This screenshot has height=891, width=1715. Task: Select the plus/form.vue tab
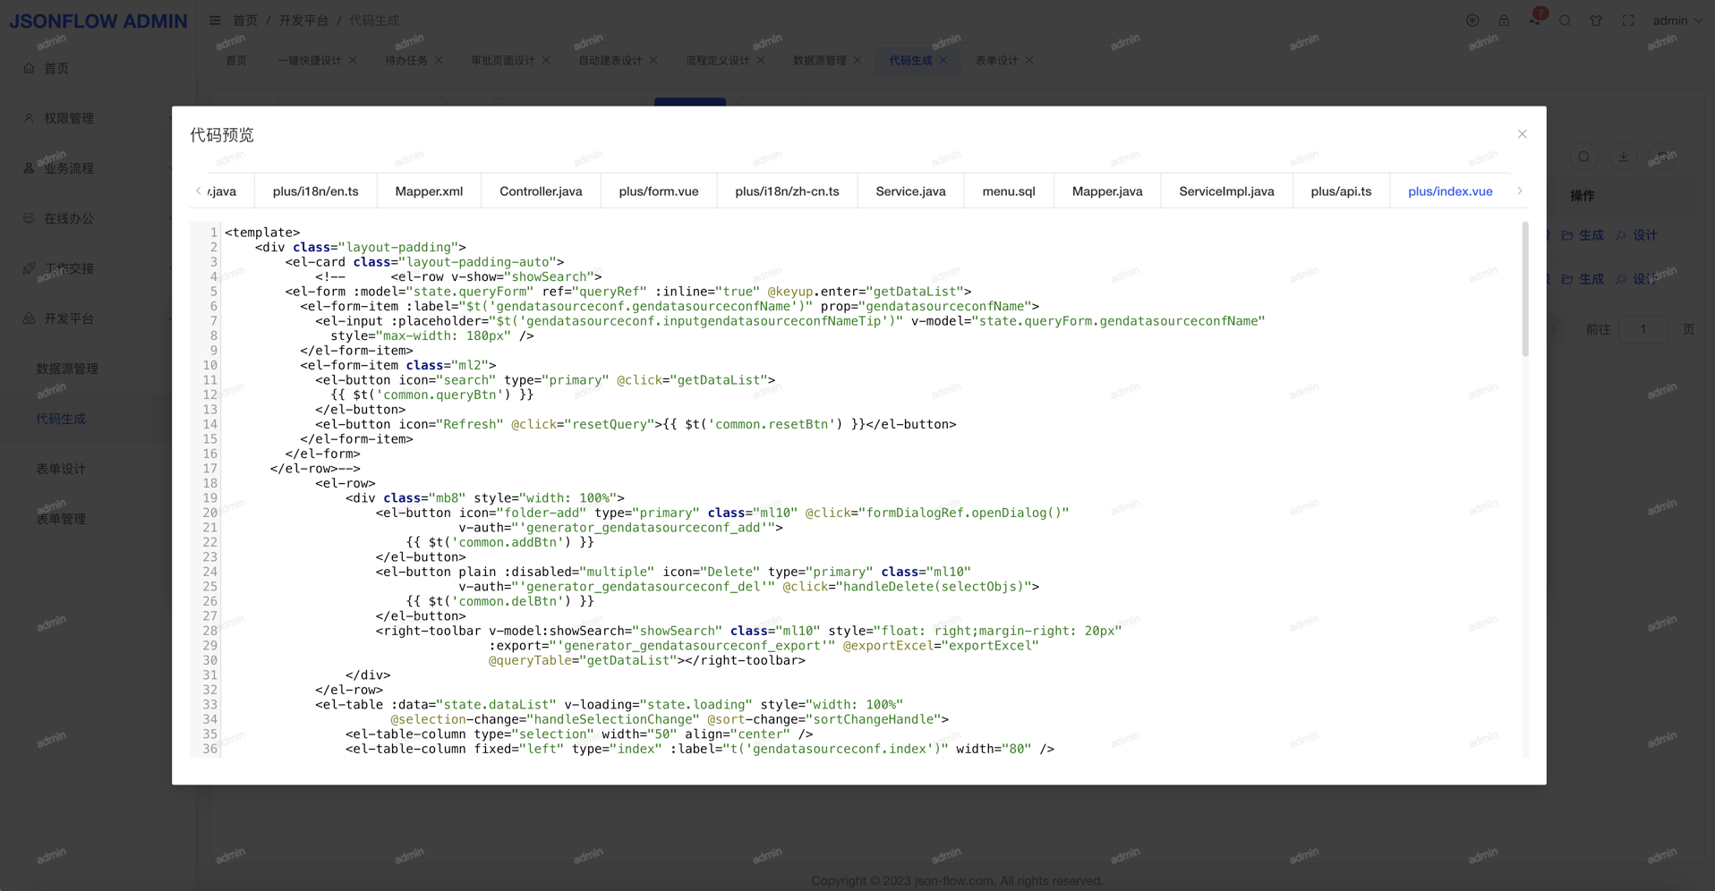(658, 191)
